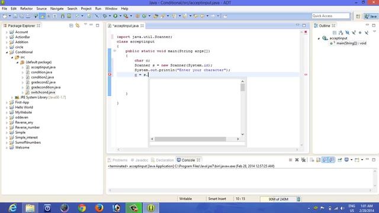Collapse acceptinput class in Outline
Screen dimensions: 379x213
tap(319, 38)
